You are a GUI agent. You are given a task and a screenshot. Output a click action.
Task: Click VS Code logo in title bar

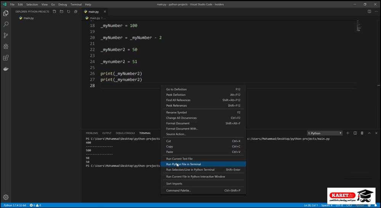click(x=4, y=4)
